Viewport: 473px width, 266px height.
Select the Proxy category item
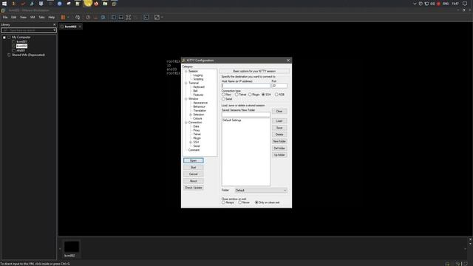click(x=197, y=130)
